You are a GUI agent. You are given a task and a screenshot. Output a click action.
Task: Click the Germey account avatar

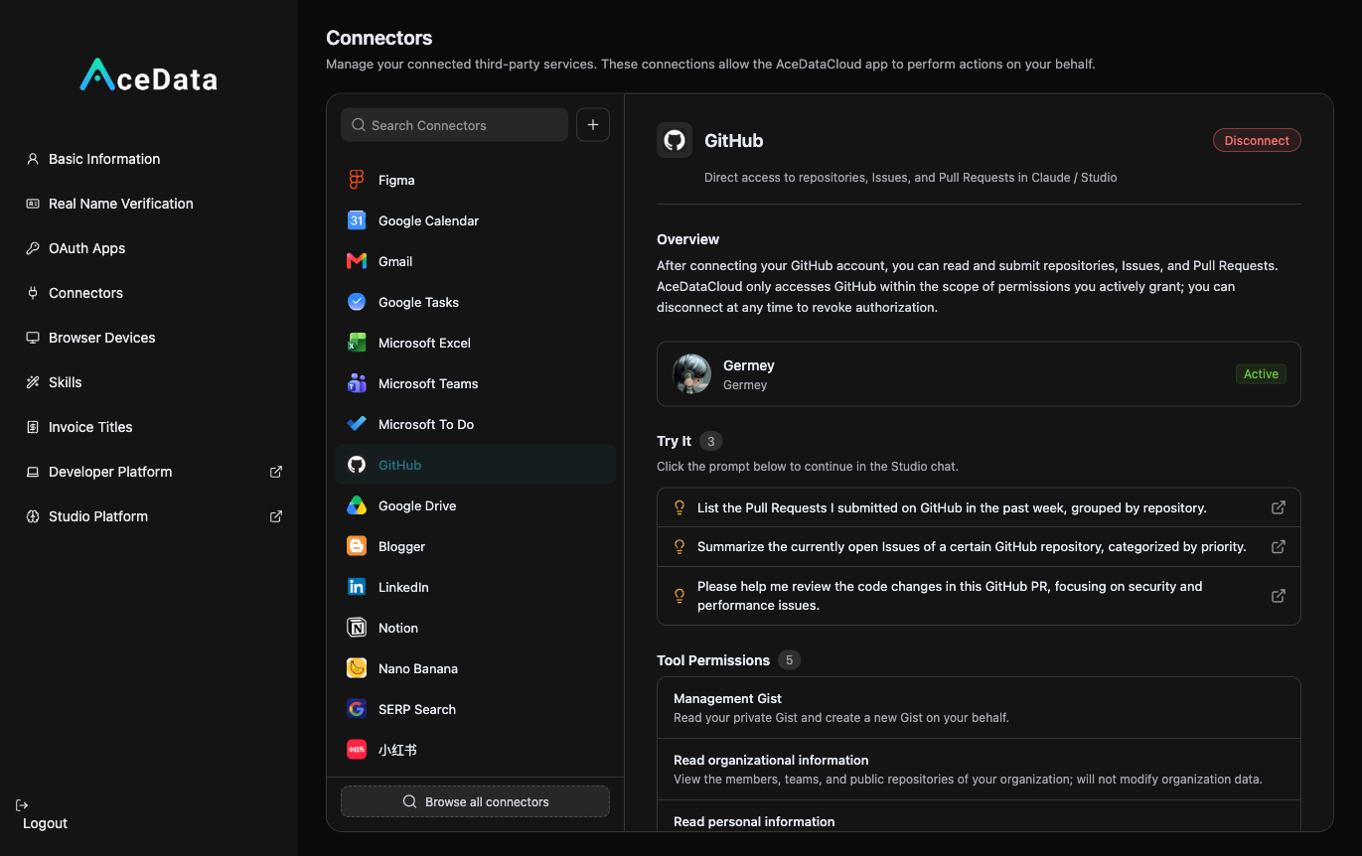click(691, 374)
